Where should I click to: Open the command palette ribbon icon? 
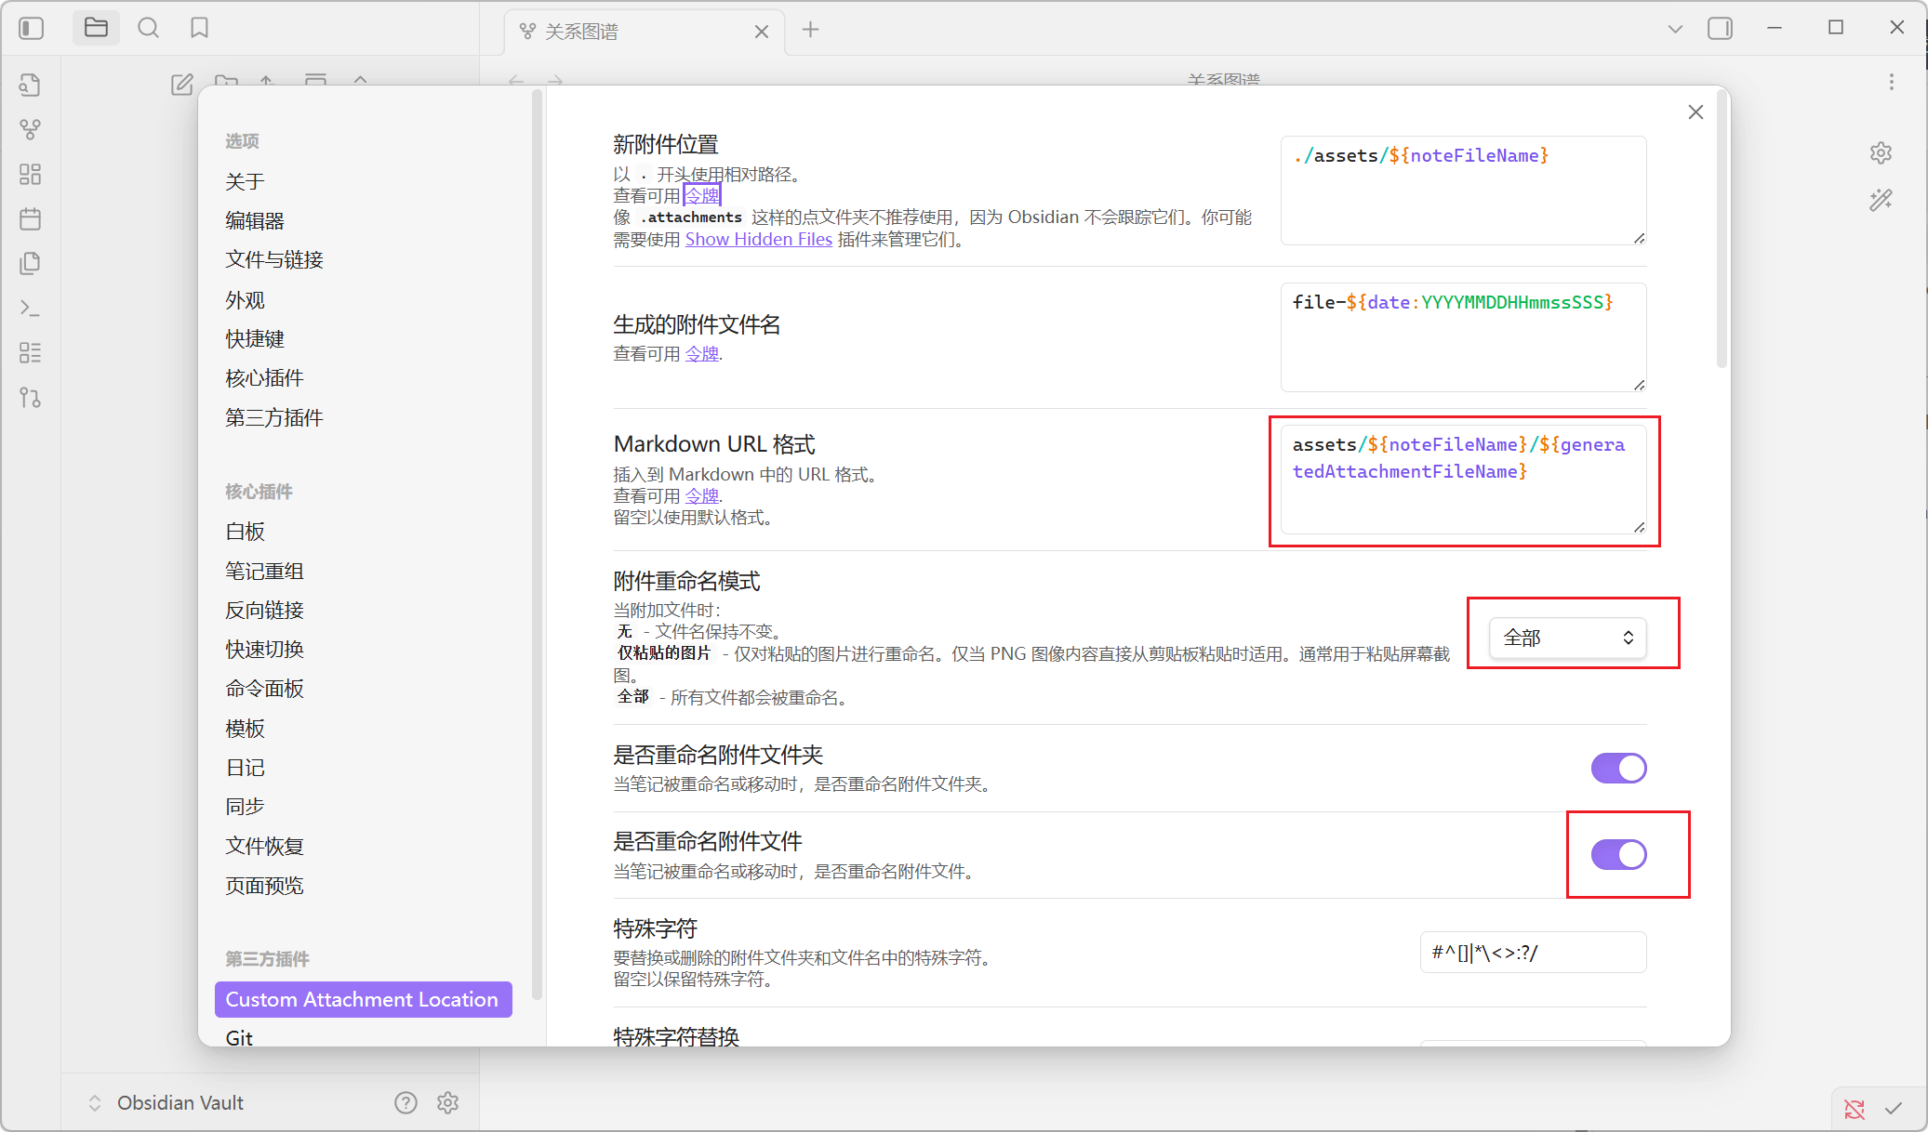(x=30, y=308)
